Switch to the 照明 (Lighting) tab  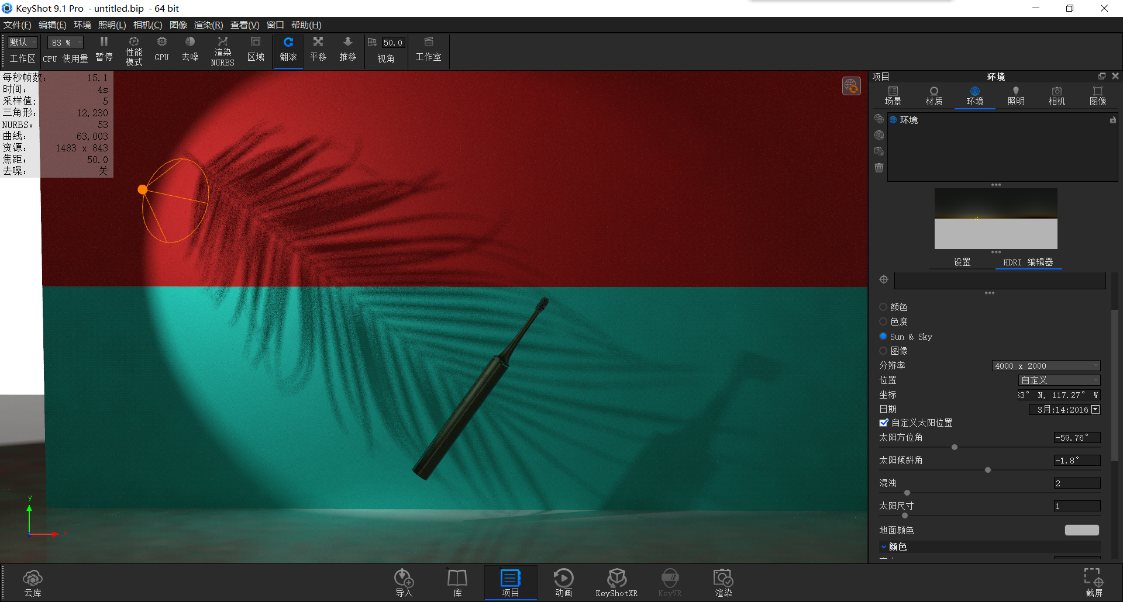1015,95
